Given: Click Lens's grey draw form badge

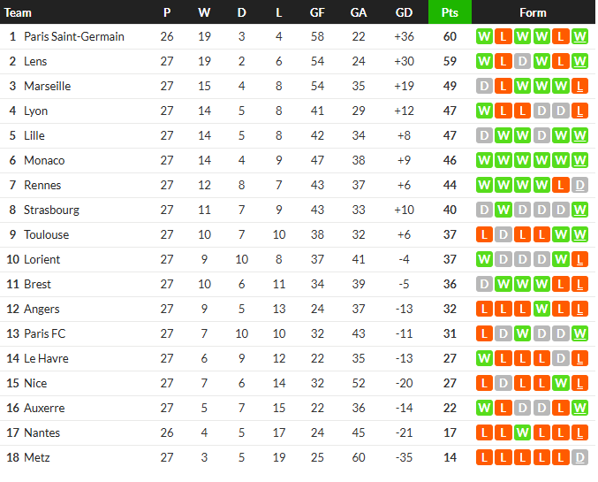Looking at the screenshot, I should click(523, 62).
